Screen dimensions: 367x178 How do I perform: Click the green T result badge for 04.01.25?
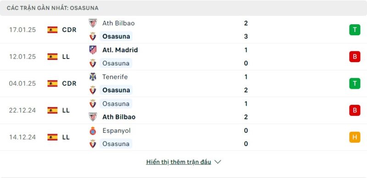[x=355, y=83]
